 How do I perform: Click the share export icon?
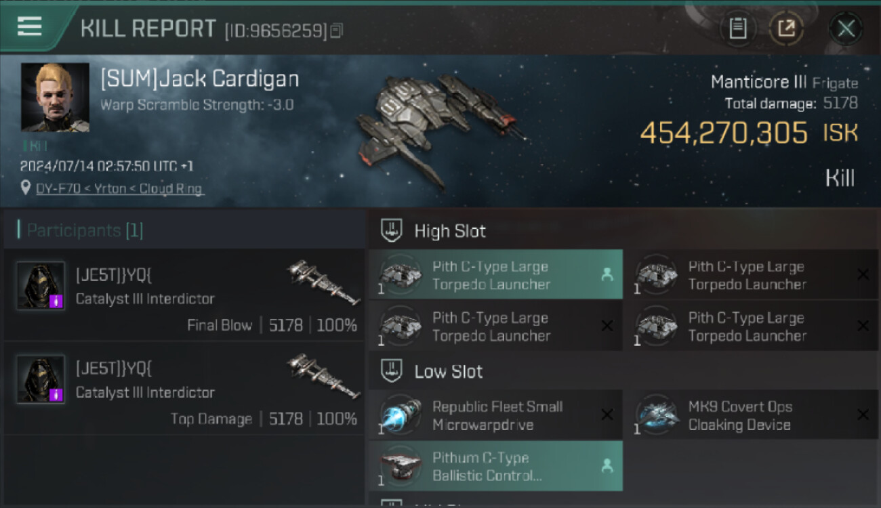[786, 28]
